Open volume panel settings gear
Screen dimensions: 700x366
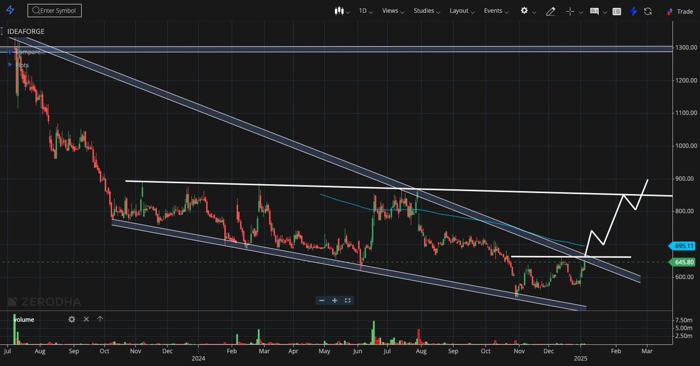coord(72,319)
